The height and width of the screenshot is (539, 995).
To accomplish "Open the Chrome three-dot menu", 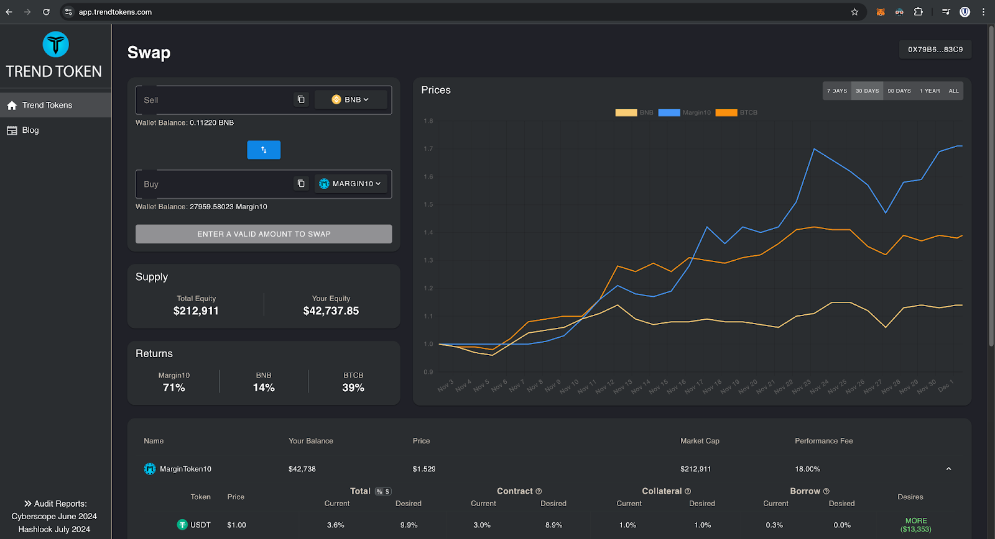I will point(983,12).
